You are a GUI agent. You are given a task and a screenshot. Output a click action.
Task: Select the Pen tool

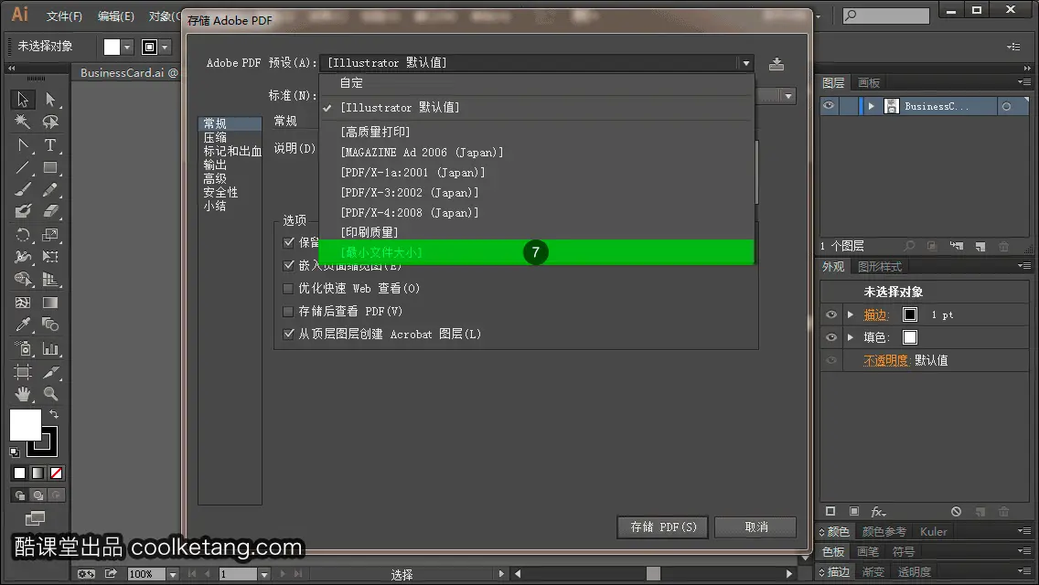(23, 145)
